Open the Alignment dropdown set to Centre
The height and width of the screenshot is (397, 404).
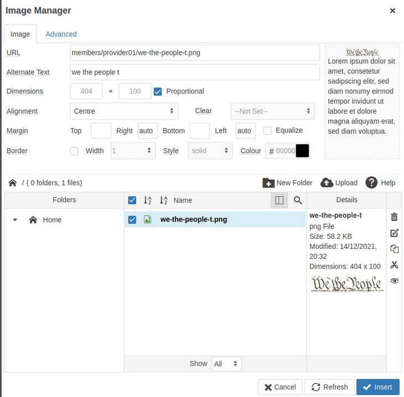point(124,111)
